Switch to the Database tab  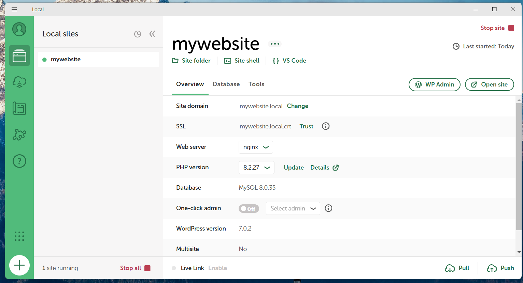click(x=226, y=84)
